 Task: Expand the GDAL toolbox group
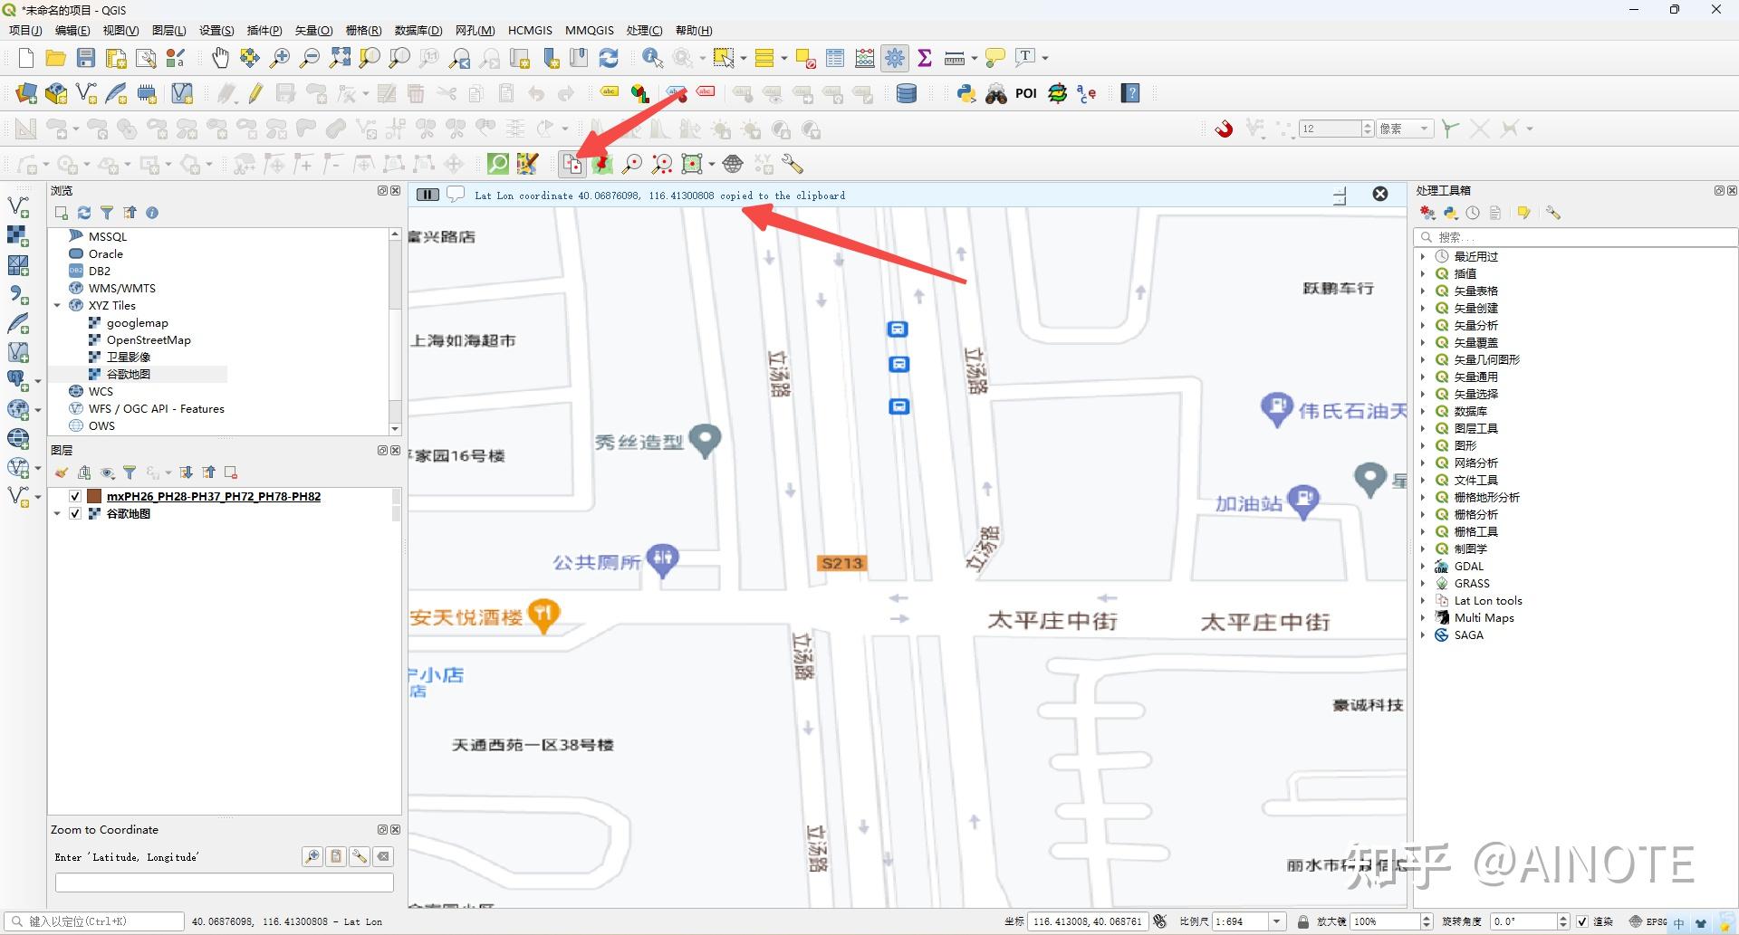coord(1423,566)
